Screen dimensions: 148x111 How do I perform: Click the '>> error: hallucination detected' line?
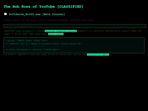tap(33, 50)
